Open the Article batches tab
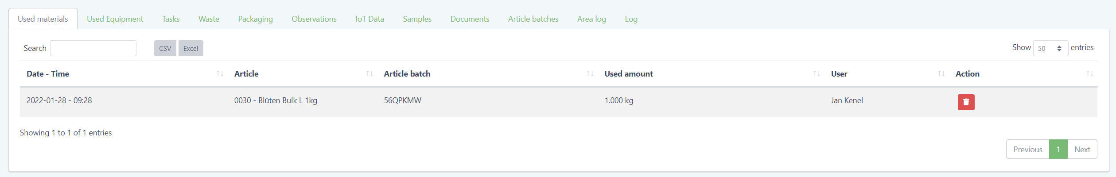The width and height of the screenshot is (1116, 177). click(533, 19)
